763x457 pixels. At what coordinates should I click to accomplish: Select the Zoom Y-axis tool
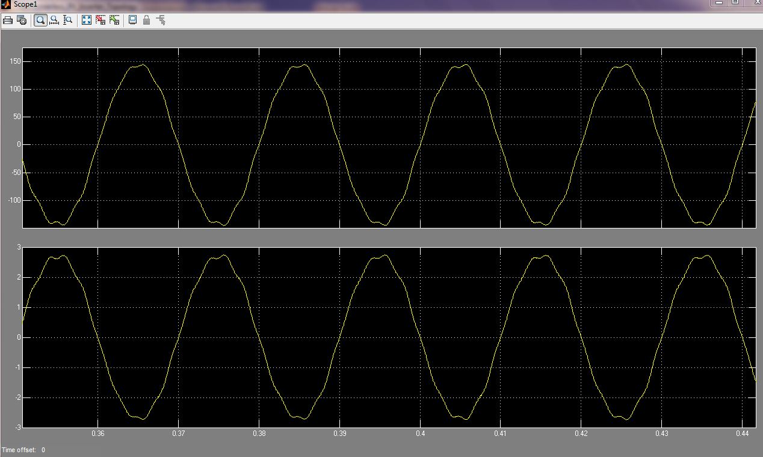click(x=68, y=20)
